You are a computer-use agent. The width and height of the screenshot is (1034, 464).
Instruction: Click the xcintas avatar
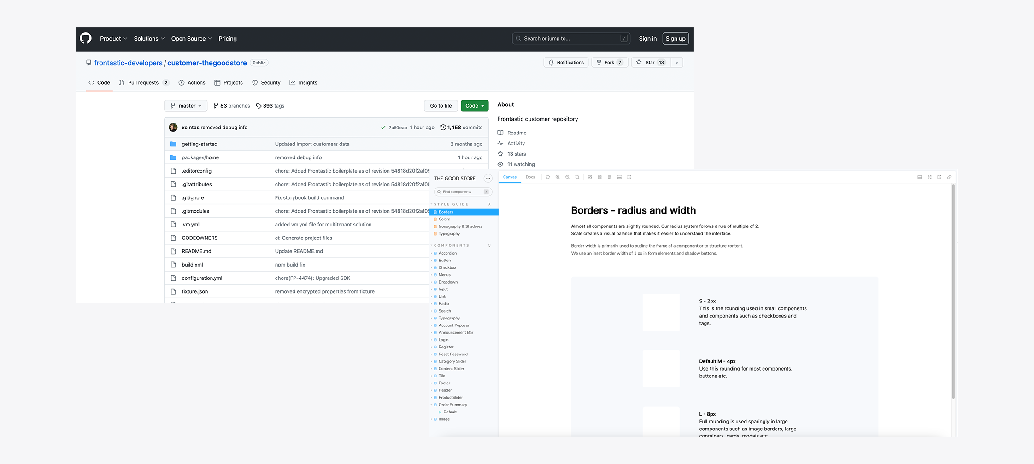(x=173, y=128)
